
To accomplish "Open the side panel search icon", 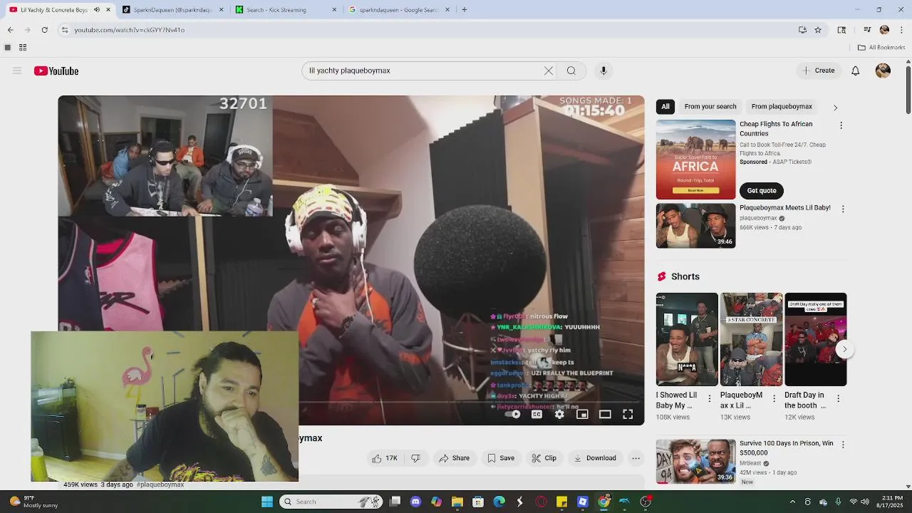I will [841, 29].
